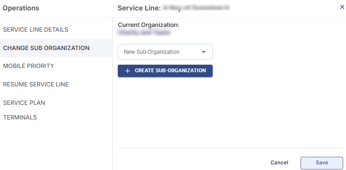Click the Service Line title label
The width and height of the screenshot is (346, 170).
[139, 8]
